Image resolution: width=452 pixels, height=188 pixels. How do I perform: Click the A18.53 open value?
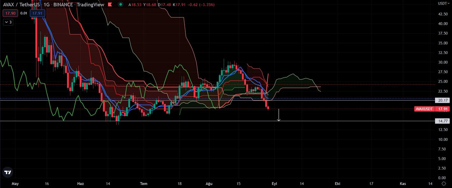point(134,5)
